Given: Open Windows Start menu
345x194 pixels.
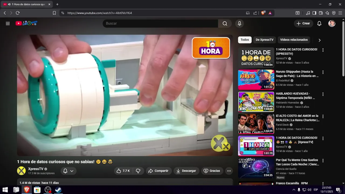Looking at the screenshot, I should [x=5, y=190].
